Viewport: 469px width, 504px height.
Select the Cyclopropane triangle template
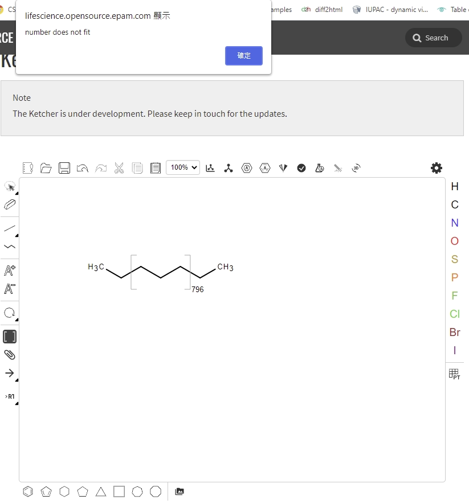(x=101, y=492)
